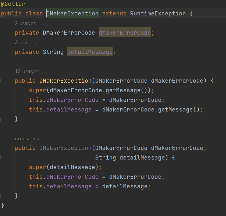226x216 pixels.
Task: Click highlighted dMakerErrorCode field declaration
Action: (x=125, y=33)
